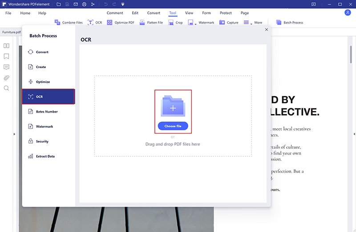Screen dimensions: 356x232
Task: Select Create in Batch Process list
Action: coord(49,67)
